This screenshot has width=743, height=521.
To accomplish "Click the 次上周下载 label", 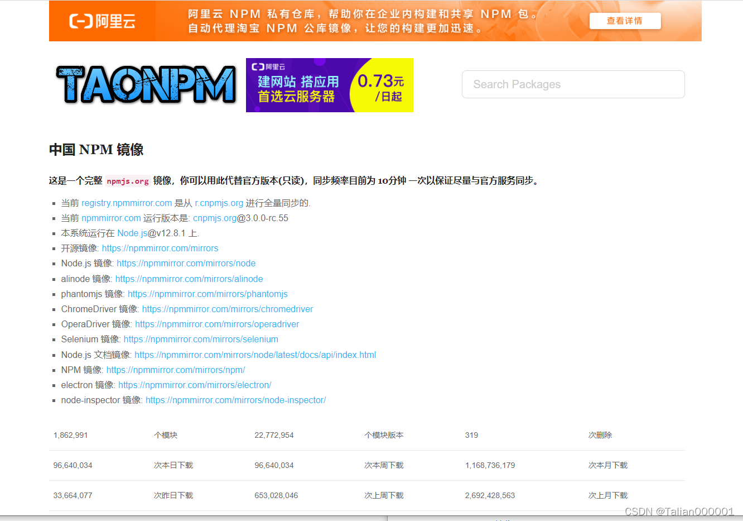I will tap(384, 495).
